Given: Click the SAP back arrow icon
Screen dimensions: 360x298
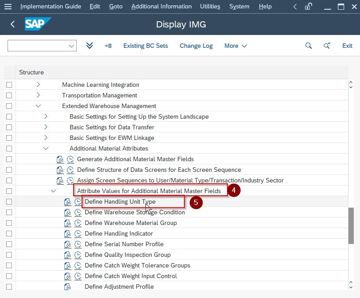Looking at the screenshot, I should coord(12,24).
